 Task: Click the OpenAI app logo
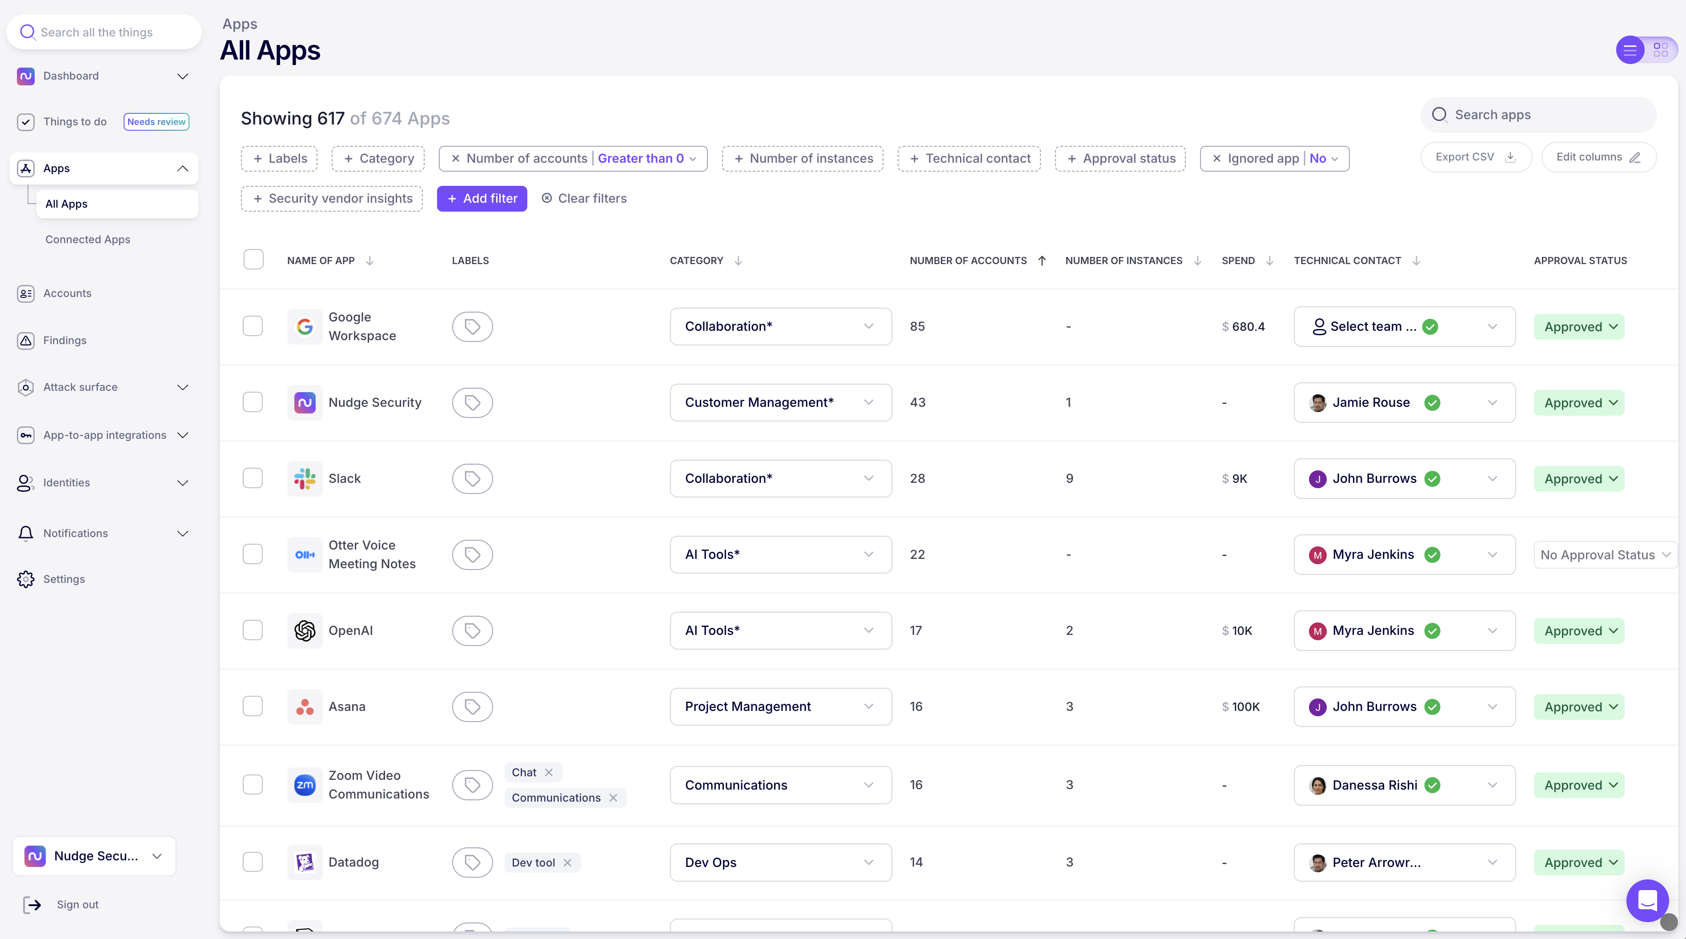click(305, 630)
